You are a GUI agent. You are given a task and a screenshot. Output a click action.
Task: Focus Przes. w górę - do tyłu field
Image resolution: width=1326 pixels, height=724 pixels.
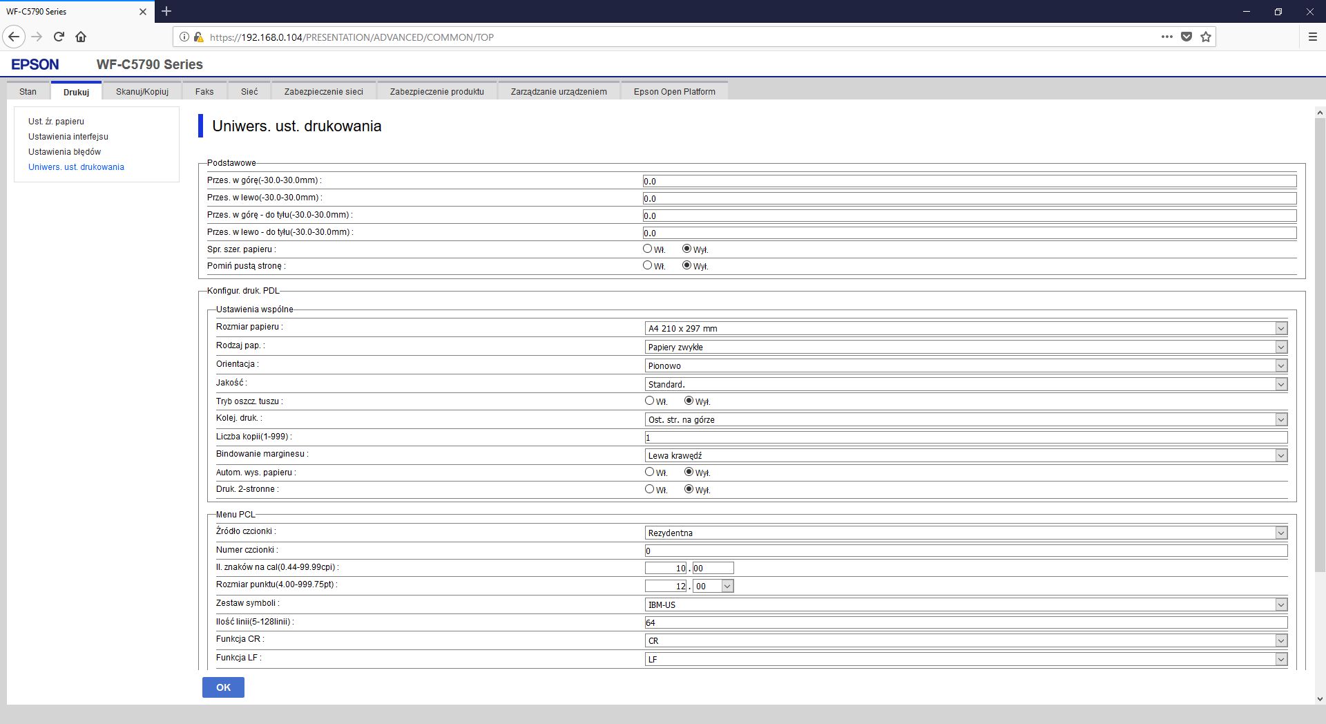[x=970, y=216]
